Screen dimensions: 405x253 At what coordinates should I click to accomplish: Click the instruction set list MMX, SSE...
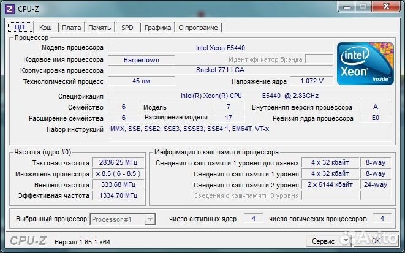249,132
